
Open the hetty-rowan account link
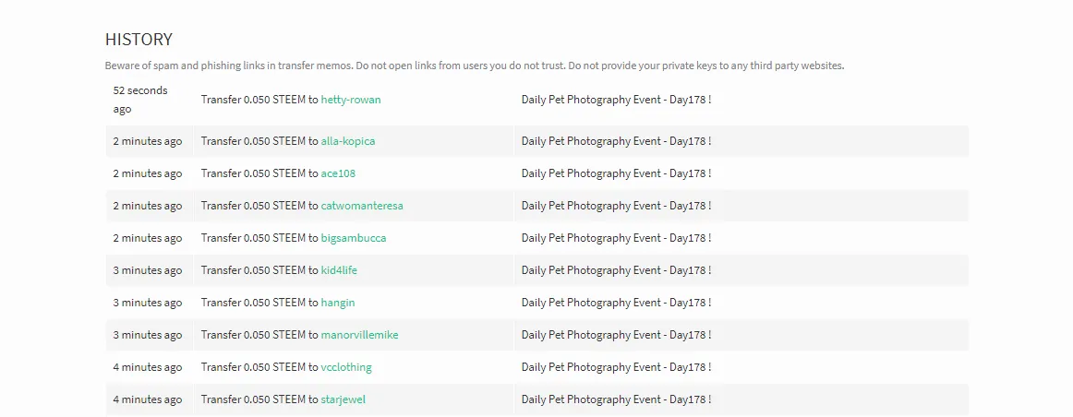pyautogui.click(x=350, y=100)
